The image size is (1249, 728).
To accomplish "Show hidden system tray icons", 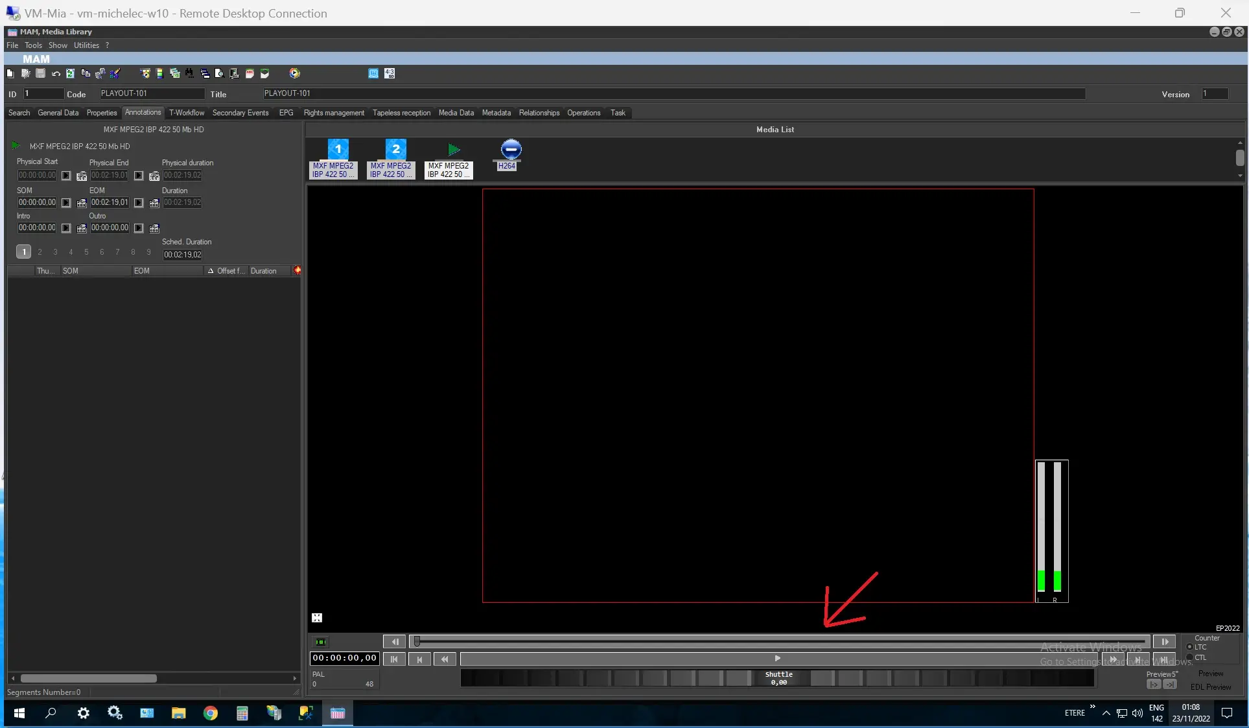I will pos(1106,713).
